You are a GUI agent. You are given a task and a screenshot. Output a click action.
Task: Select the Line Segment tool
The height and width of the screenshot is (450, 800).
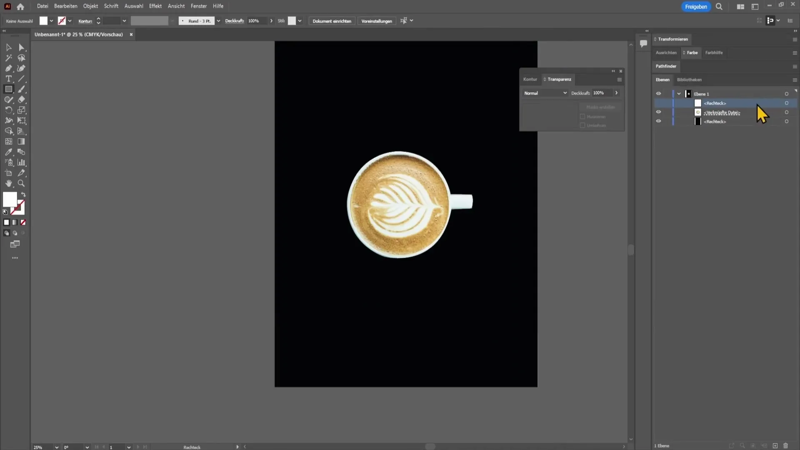[x=22, y=79]
